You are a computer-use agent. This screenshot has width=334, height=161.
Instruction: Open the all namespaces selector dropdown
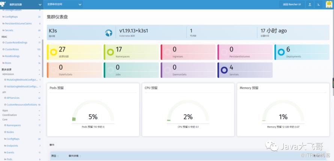(x=64, y=5)
